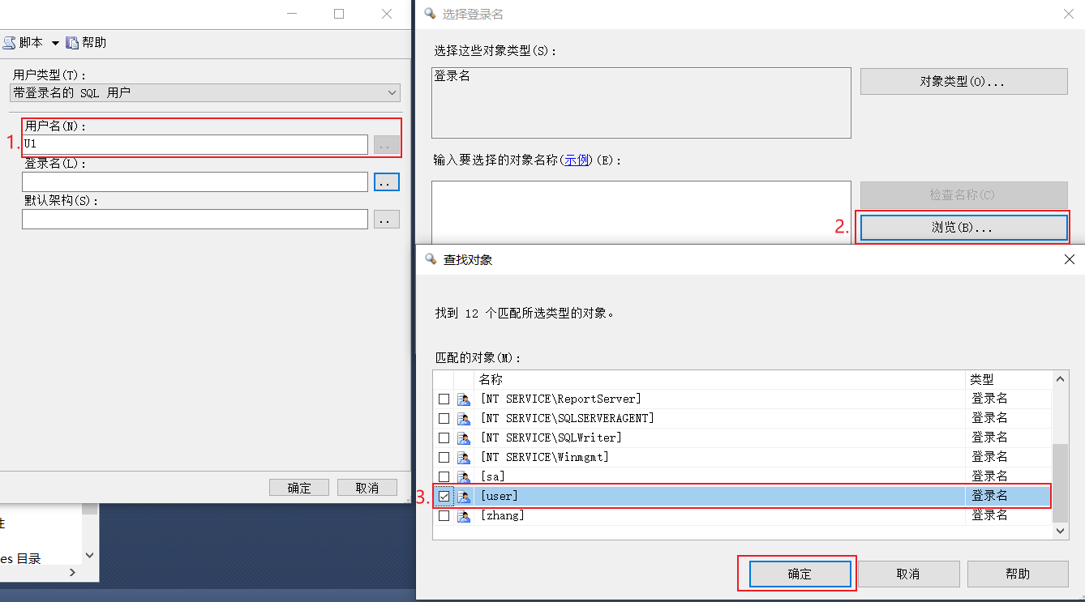Screen dimensions: 1085x602
Task: Tick the [zhang] login checkbox
Action: click(x=444, y=516)
